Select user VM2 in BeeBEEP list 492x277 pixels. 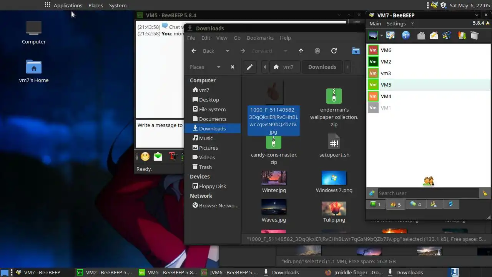point(429,62)
